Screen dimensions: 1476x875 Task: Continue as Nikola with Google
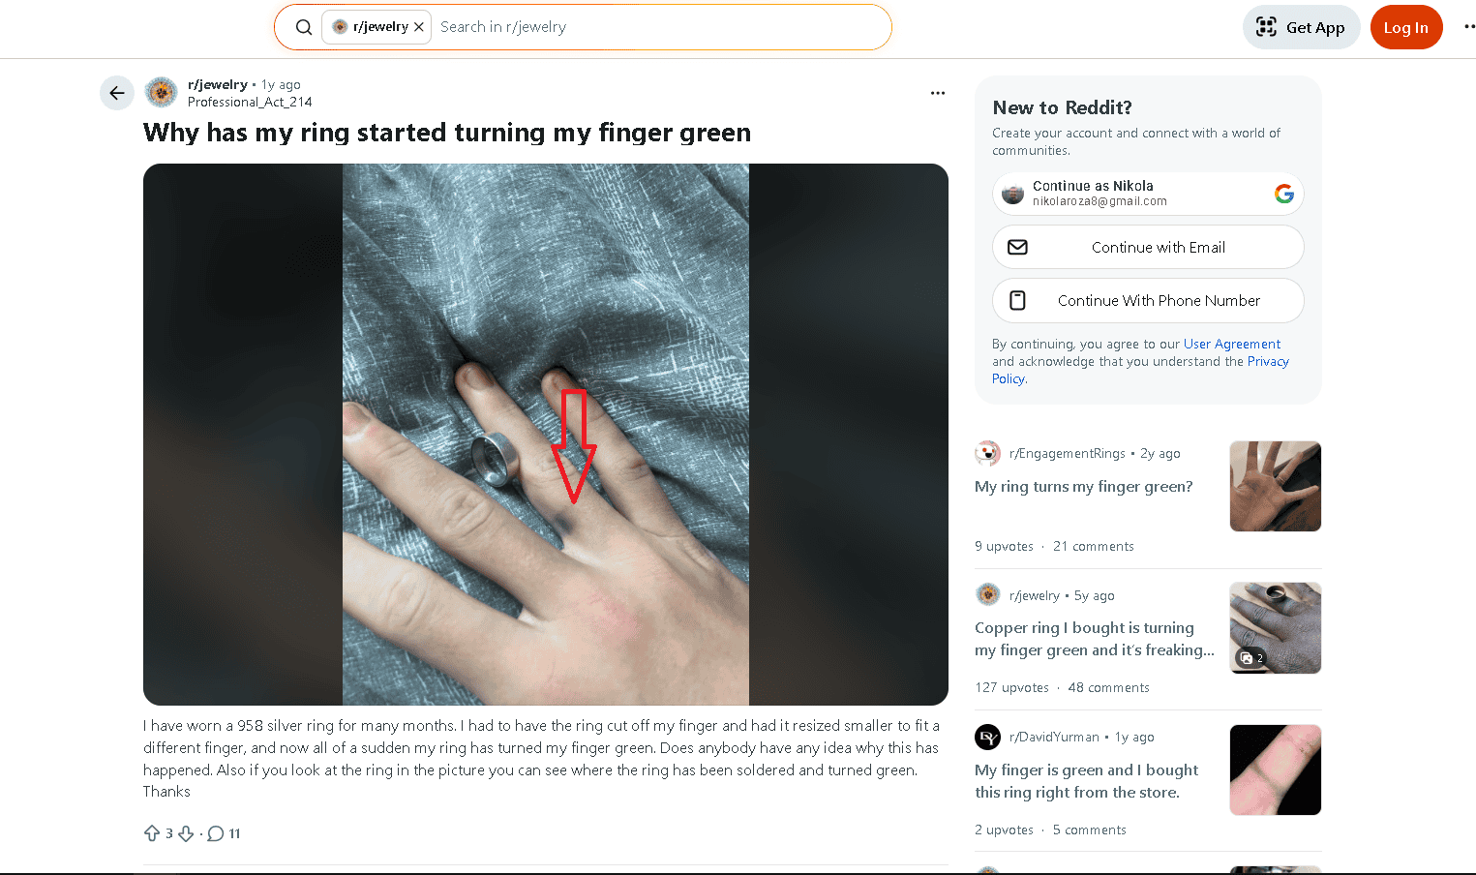[1148, 194]
